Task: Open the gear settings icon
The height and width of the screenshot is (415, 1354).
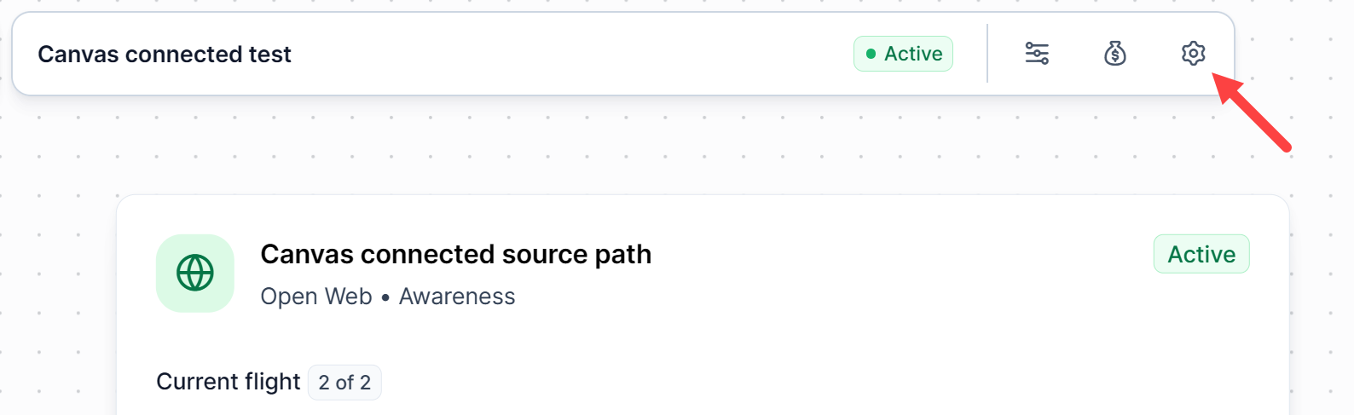Action: pyautogui.click(x=1193, y=54)
